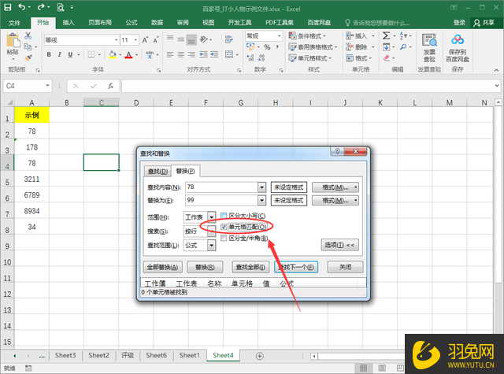
Task: Expand the 查找内容 history dropdown
Action: point(262,187)
